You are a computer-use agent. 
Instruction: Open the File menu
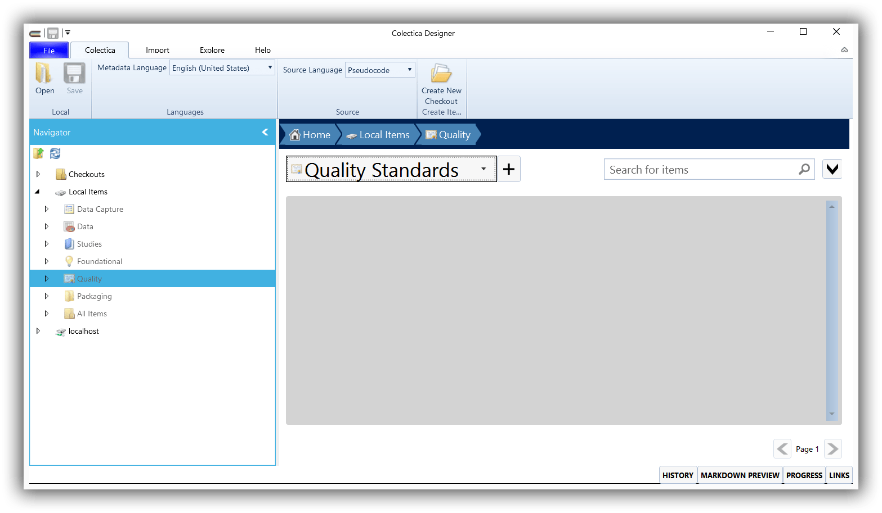48,50
